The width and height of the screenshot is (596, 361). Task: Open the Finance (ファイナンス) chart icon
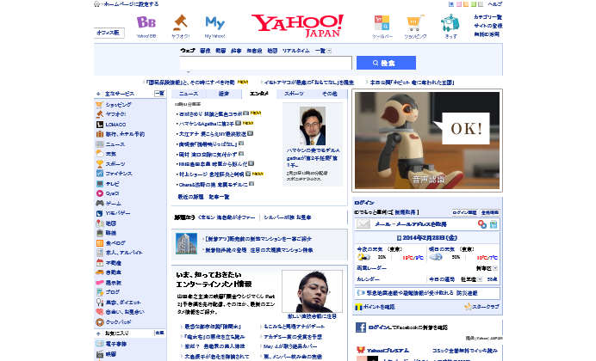point(100,174)
